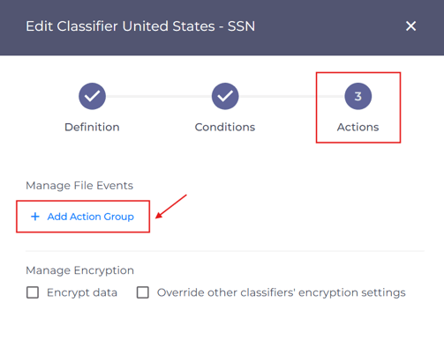Click the Conditions step checkmark circle
The image size is (444, 354).
click(x=225, y=96)
